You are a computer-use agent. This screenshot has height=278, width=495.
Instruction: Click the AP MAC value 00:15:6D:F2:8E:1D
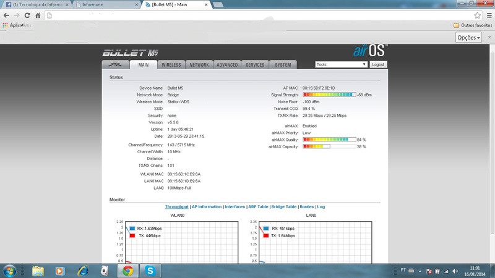click(x=319, y=88)
